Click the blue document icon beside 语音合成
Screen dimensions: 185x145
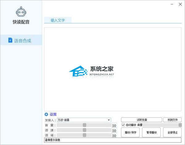pos(10,40)
